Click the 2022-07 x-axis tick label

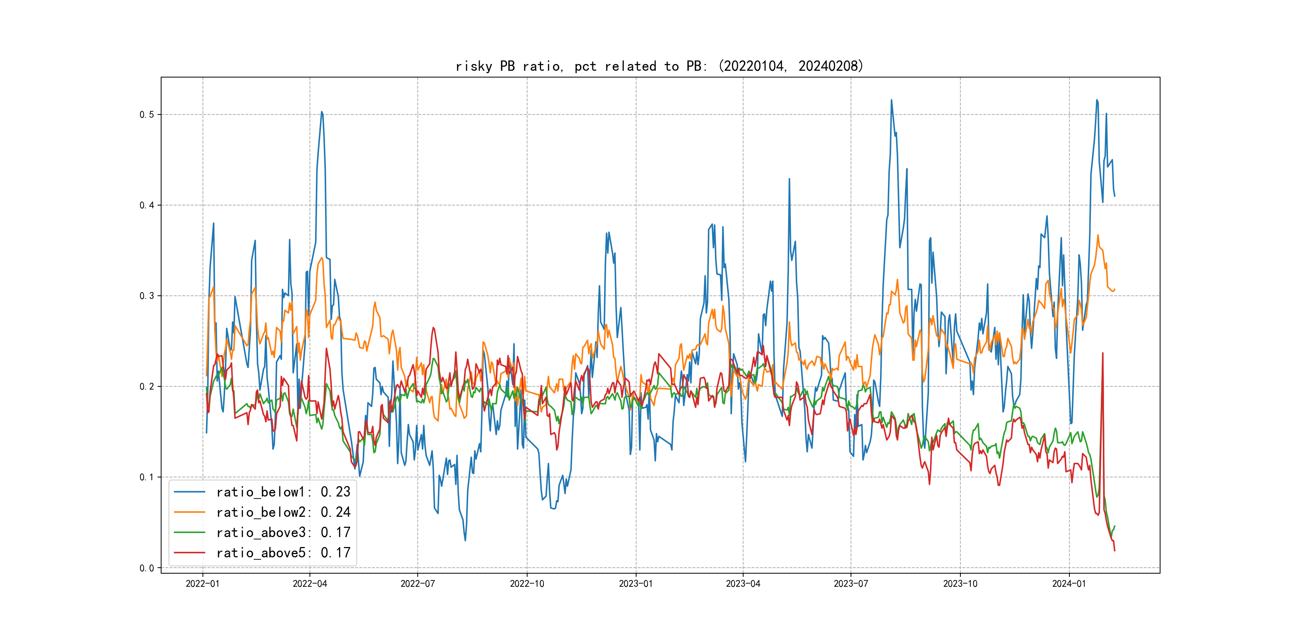(417, 584)
